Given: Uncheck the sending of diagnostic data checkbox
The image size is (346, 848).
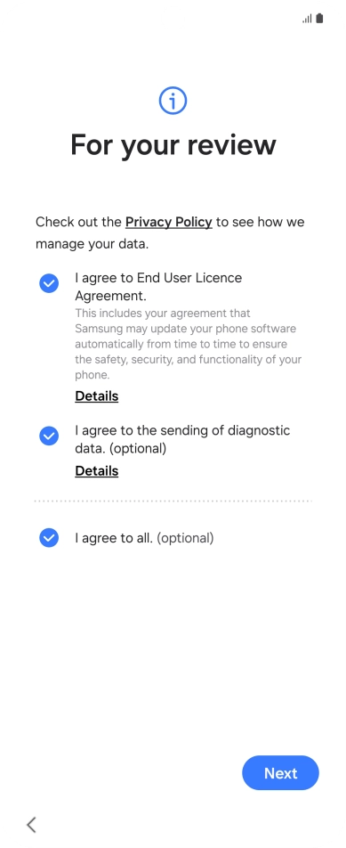Looking at the screenshot, I should 49,436.
